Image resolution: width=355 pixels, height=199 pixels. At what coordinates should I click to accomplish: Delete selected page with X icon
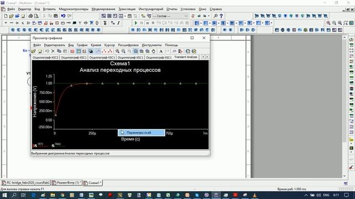click(53, 51)
